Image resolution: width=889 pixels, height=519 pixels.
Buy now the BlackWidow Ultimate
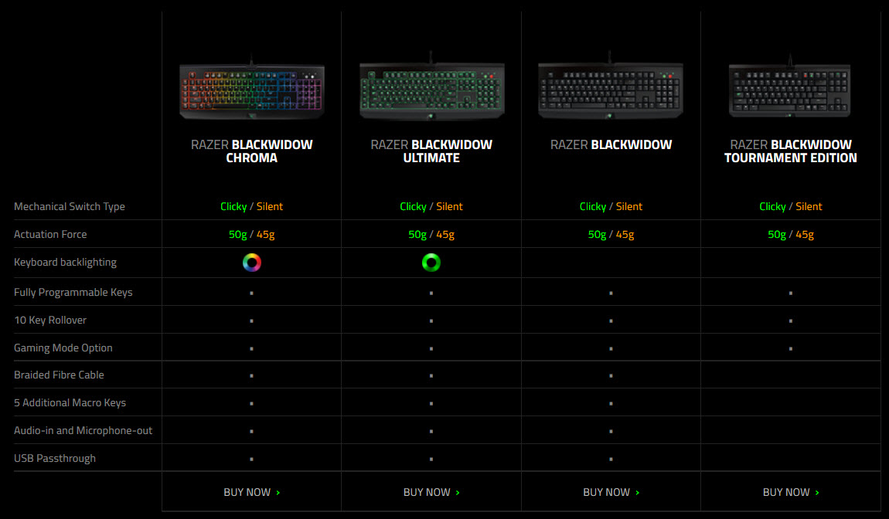point(431,493)
